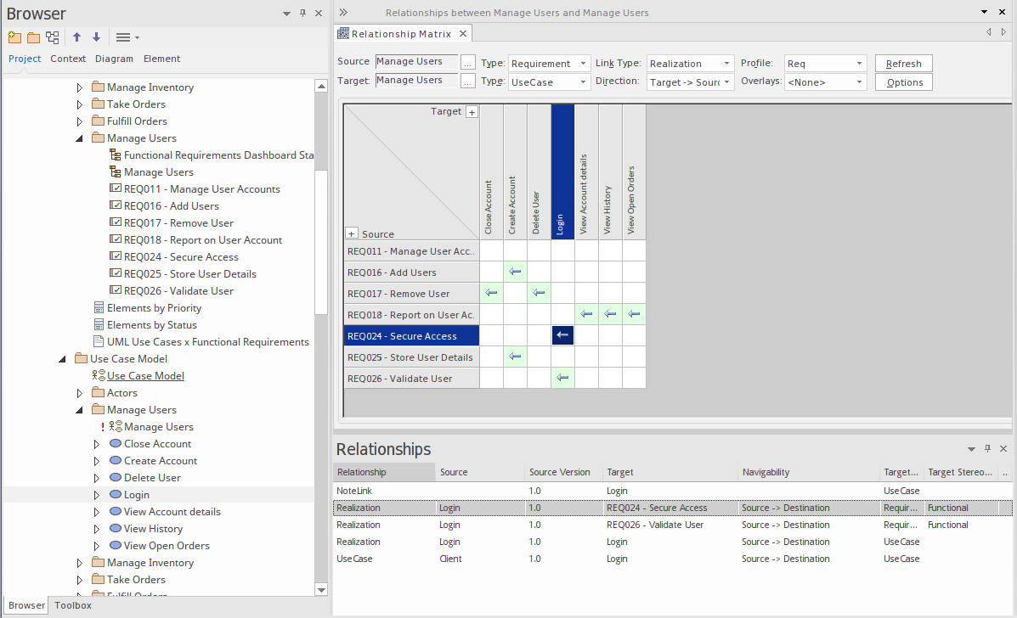Open the Overlays dropdown

coord(825,82)
